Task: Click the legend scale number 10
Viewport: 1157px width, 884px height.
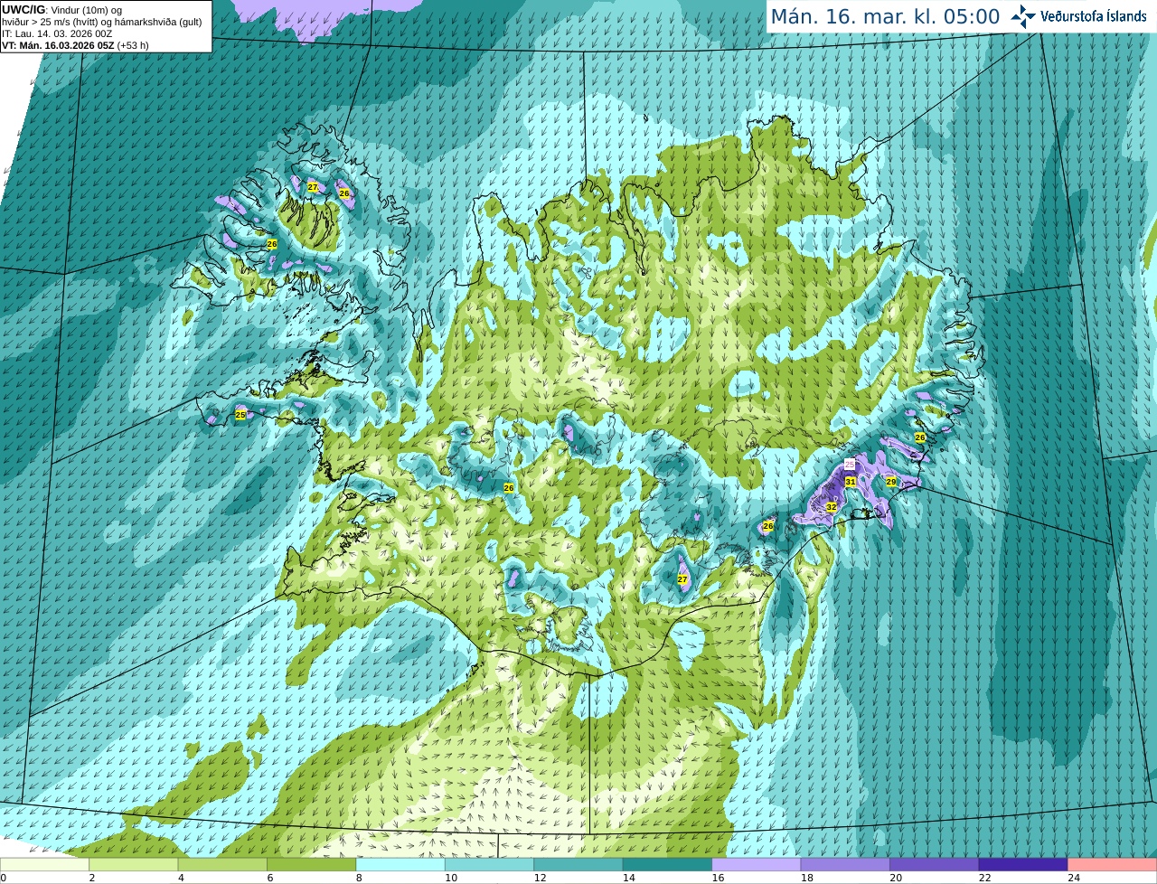Action: coord(451,878)
